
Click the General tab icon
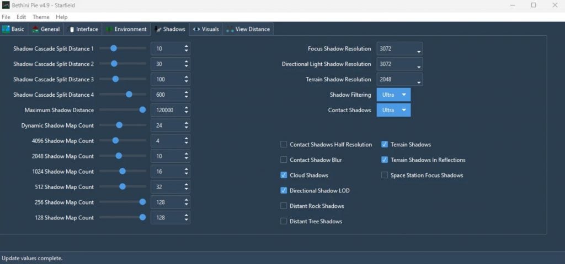36,29
